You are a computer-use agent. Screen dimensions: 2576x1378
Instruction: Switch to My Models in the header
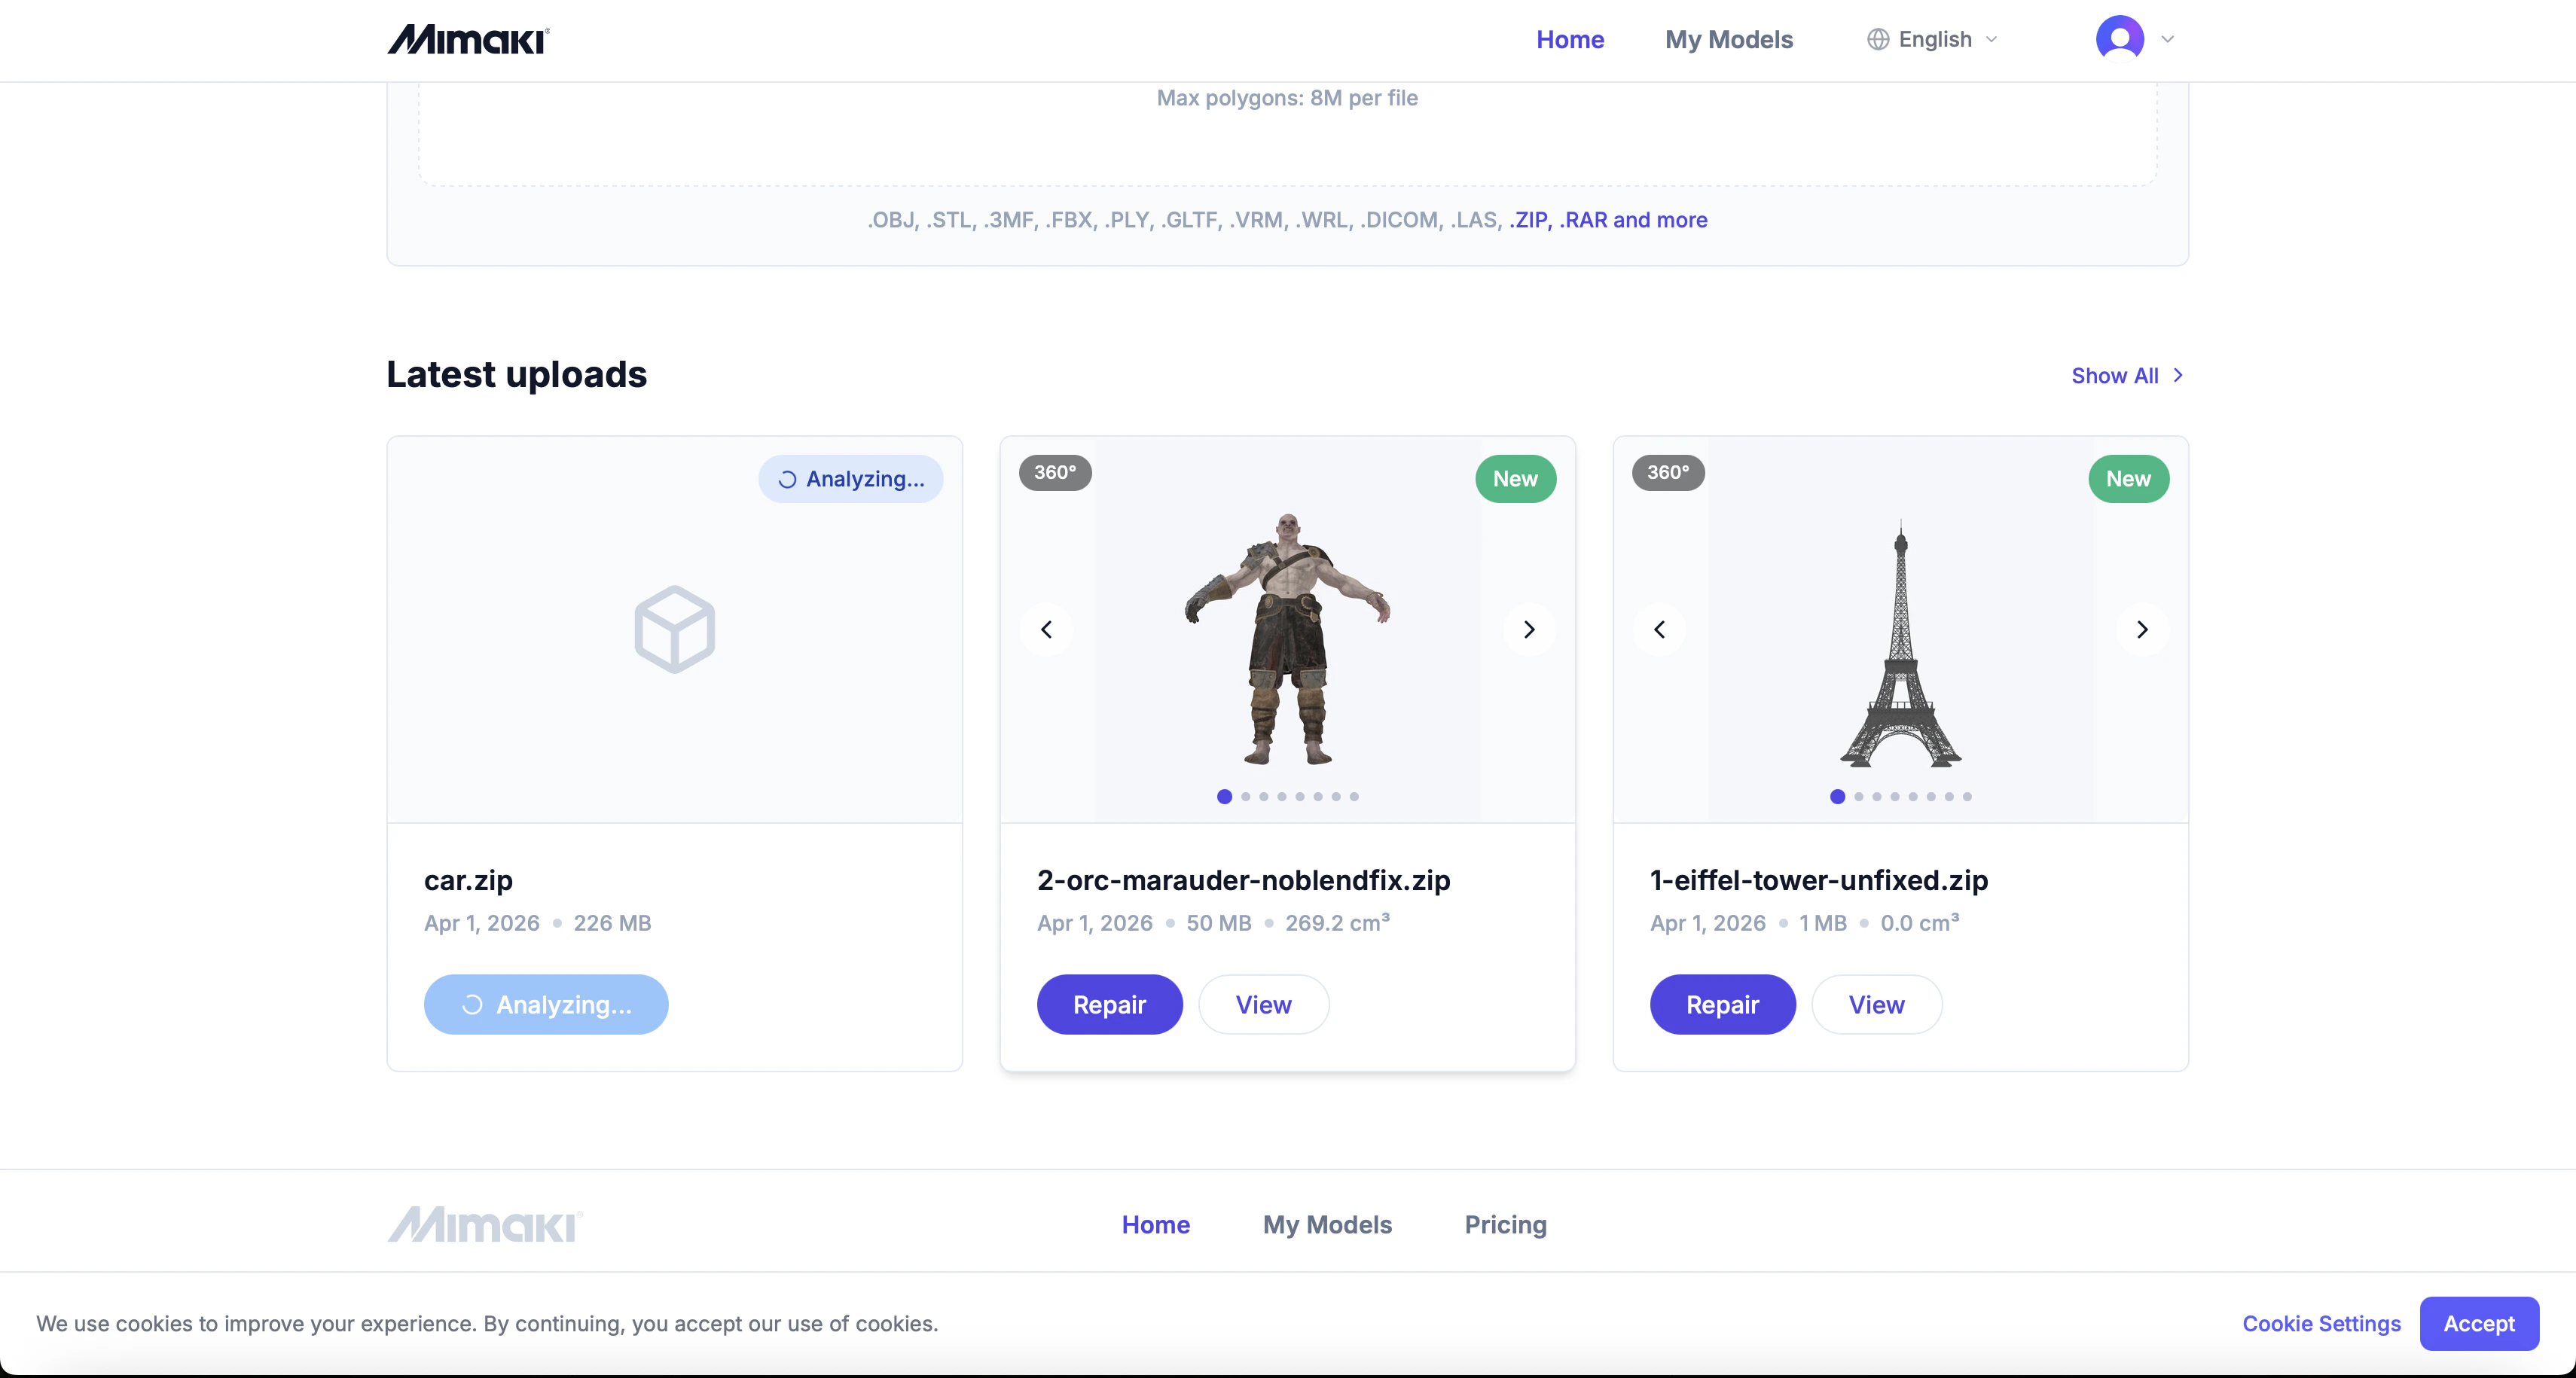click(1729, 39)
